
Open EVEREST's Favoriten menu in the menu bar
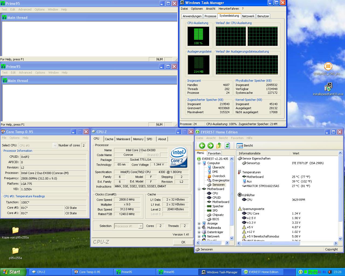(237, 138)
